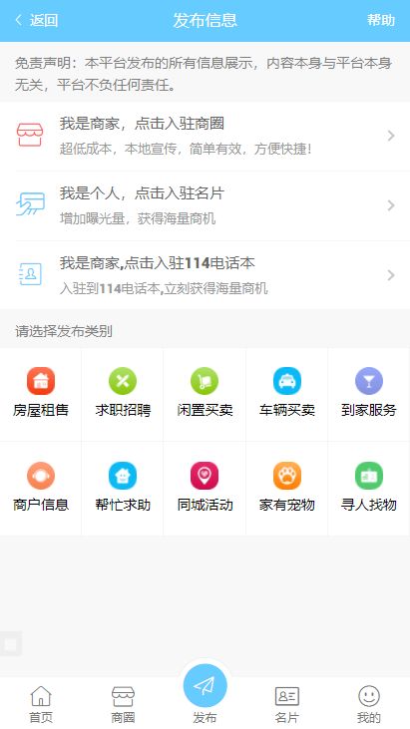The image size is (410, 729).
Task: Select the 求职招聘 category icon
Action: coord(123,381)
